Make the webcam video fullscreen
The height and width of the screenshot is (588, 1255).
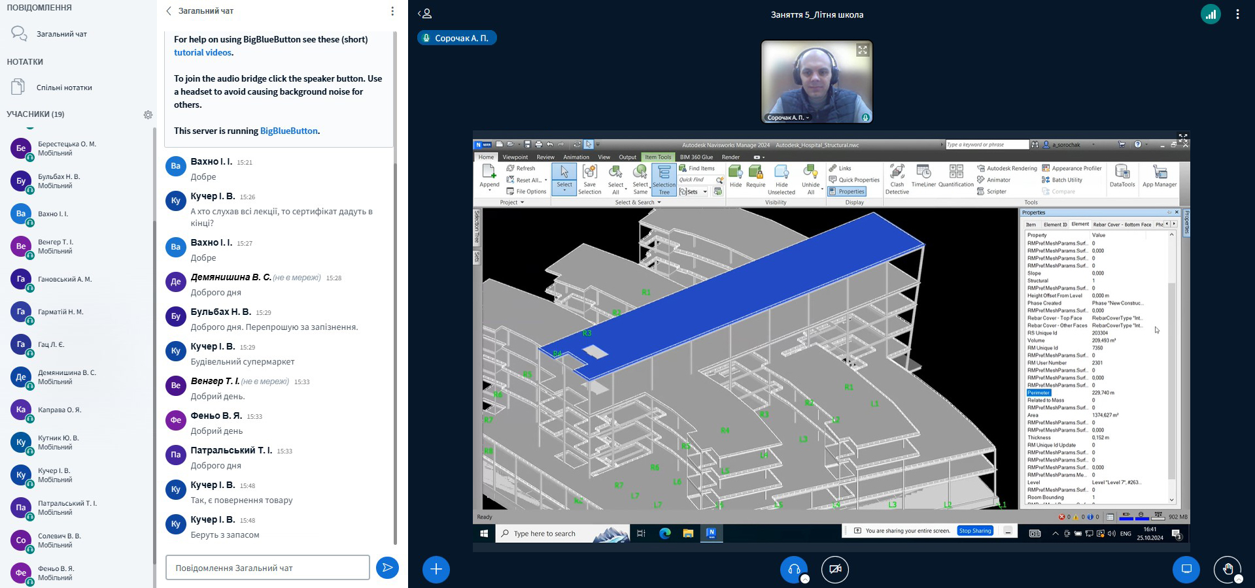coord(863,50)
